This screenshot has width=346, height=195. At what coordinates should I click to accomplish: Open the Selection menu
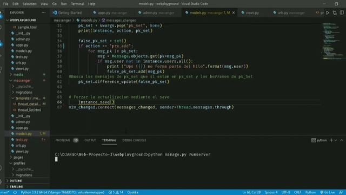29,4
